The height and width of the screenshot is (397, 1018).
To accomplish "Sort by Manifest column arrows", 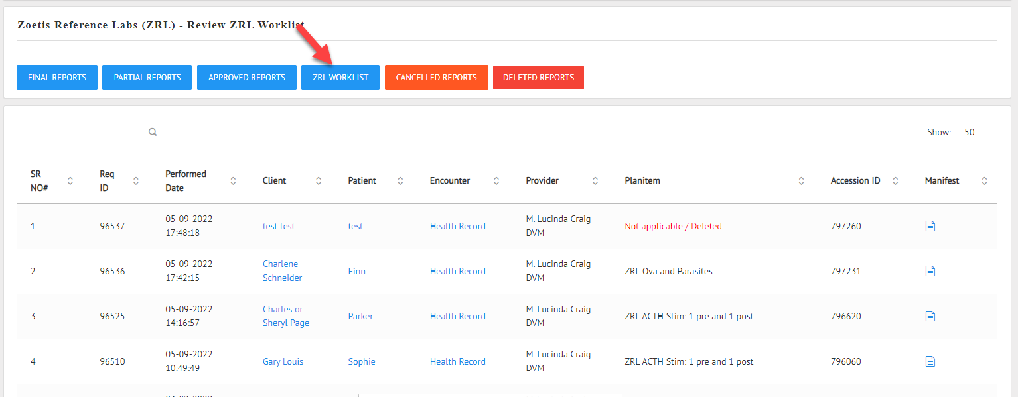I will click(984, 181).
